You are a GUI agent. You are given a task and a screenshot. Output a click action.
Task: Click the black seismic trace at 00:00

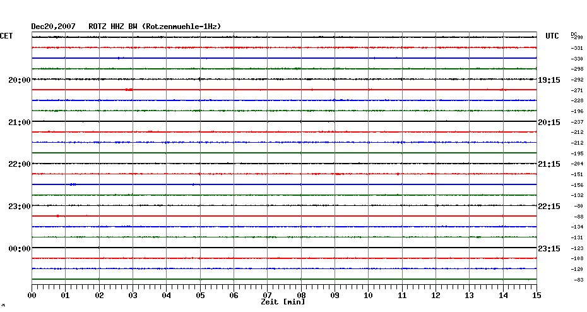click(x=284, y=248)
